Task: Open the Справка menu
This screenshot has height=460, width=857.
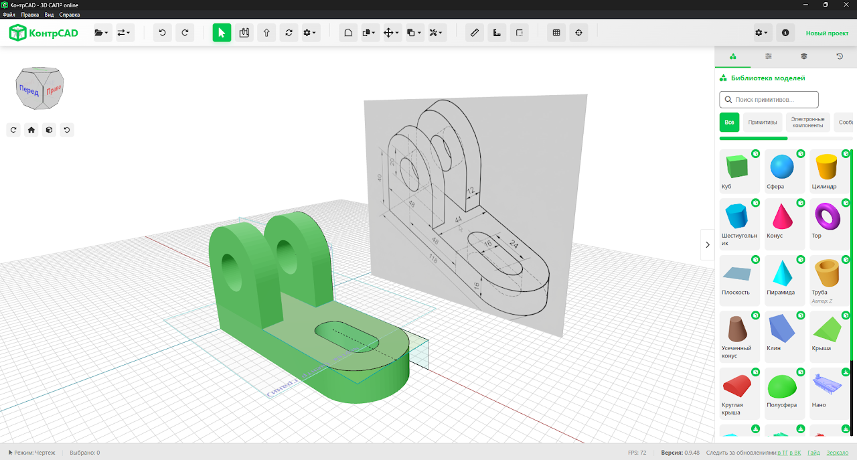Action: pyautogui.click(x=70, y=14)
